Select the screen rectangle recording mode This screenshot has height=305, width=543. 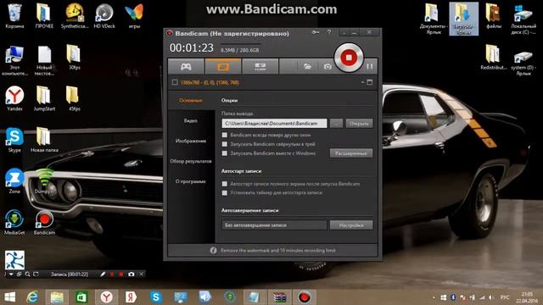[x=223, y=66]
